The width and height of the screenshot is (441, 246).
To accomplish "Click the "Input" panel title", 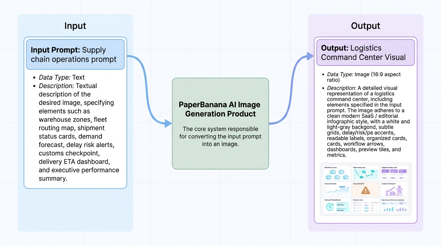I will (x=75, y=26).
